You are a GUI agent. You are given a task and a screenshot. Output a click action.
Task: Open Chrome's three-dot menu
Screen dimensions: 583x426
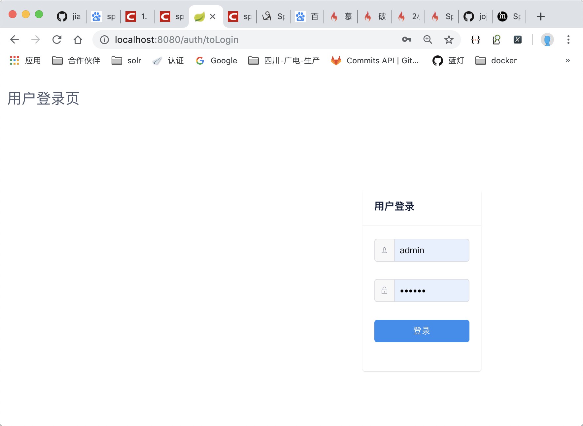point(568,40)
